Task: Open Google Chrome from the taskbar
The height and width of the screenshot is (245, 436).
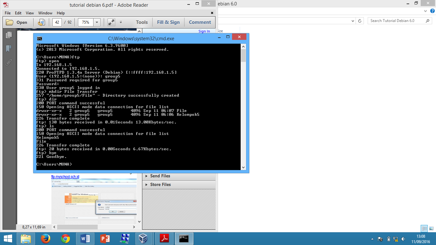Action: [x=65, y=239]
